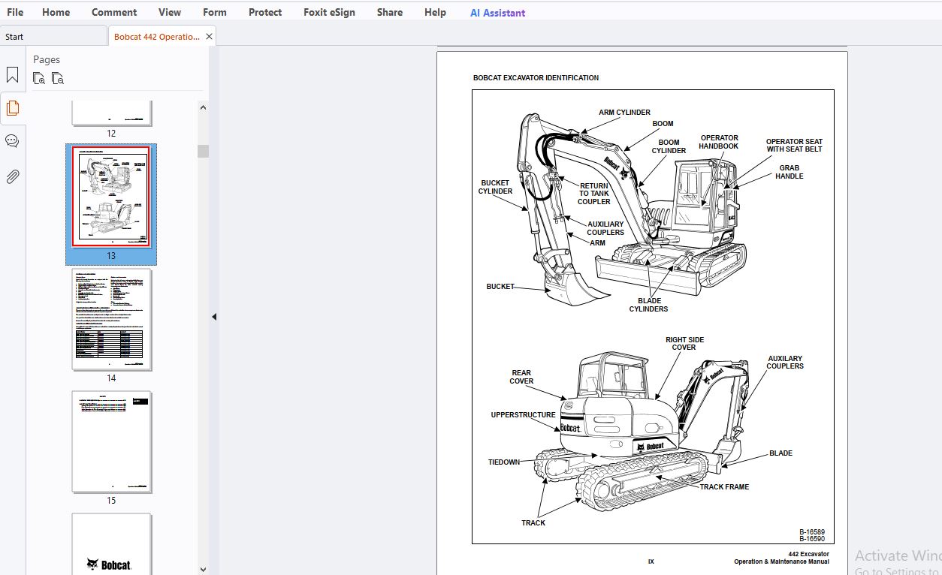Click the 'TRACK FRAME' label
The image size is (942, 575).
pos(724,487)
